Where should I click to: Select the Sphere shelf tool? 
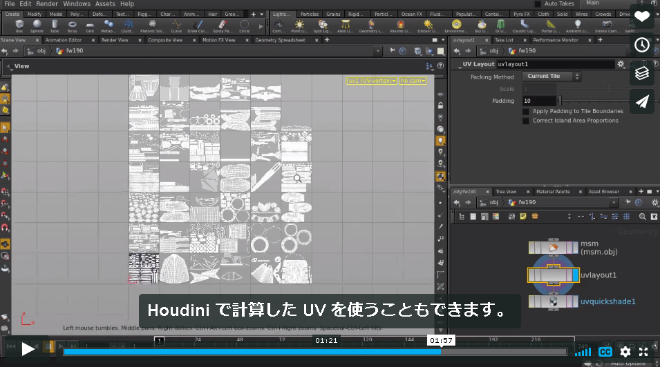[37, 26]
